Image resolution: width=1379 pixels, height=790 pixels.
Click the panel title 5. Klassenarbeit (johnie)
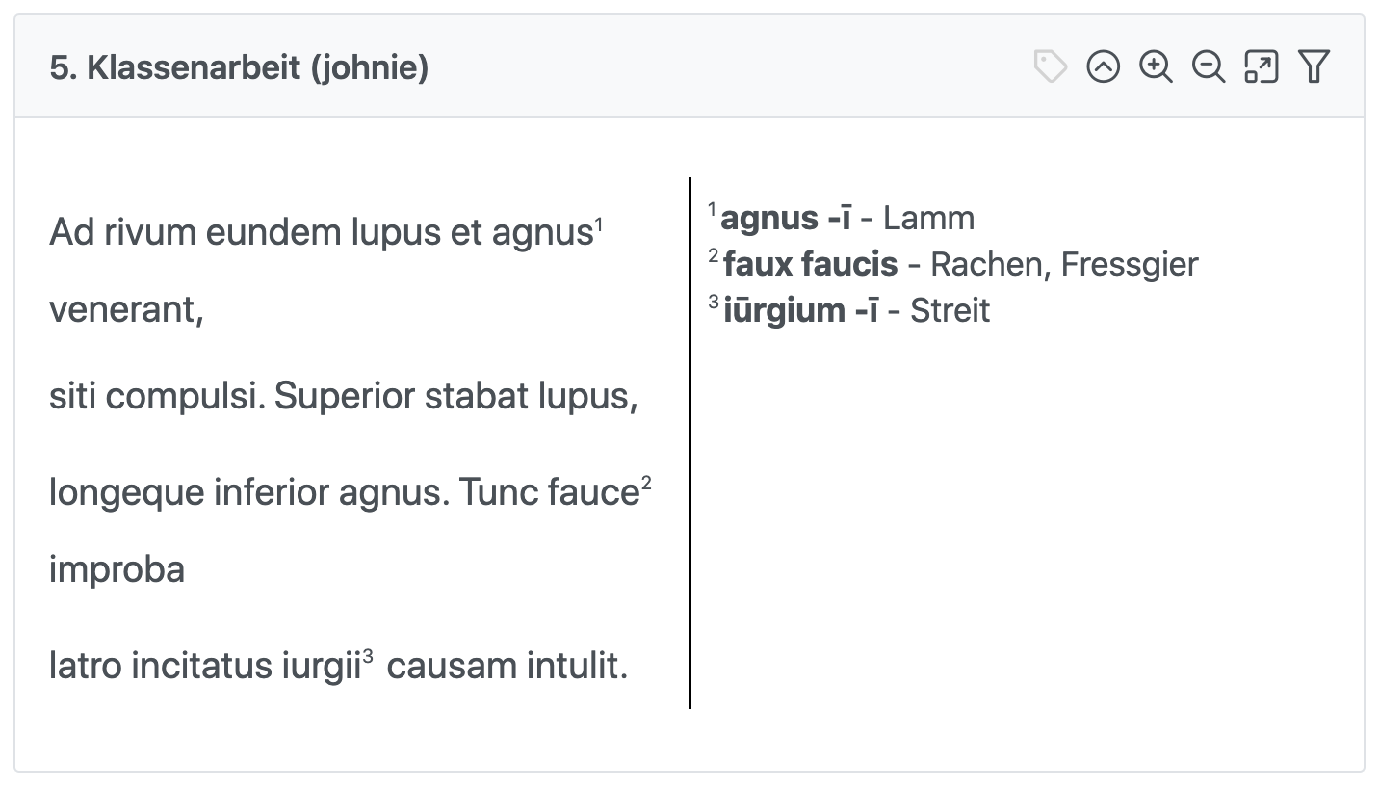point(239,67)
